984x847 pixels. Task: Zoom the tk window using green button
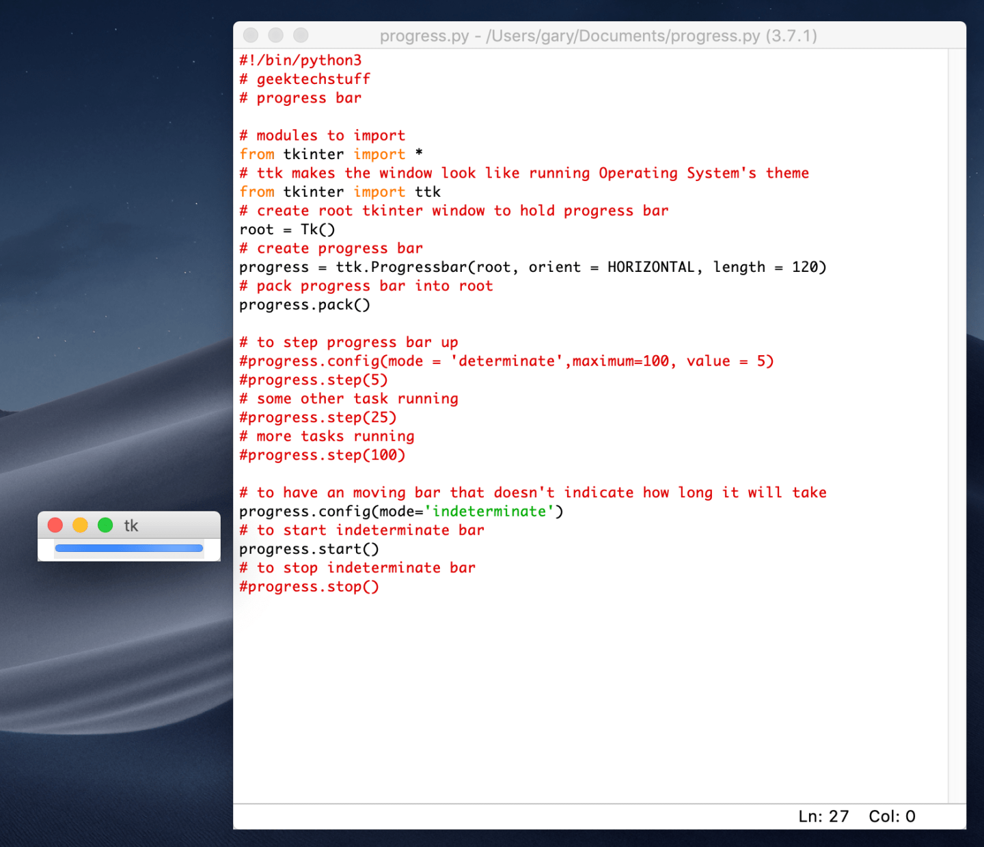[x=105, y=525]
